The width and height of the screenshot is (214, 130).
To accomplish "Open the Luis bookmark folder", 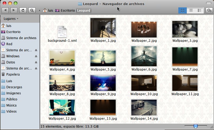I will [20, 81].
